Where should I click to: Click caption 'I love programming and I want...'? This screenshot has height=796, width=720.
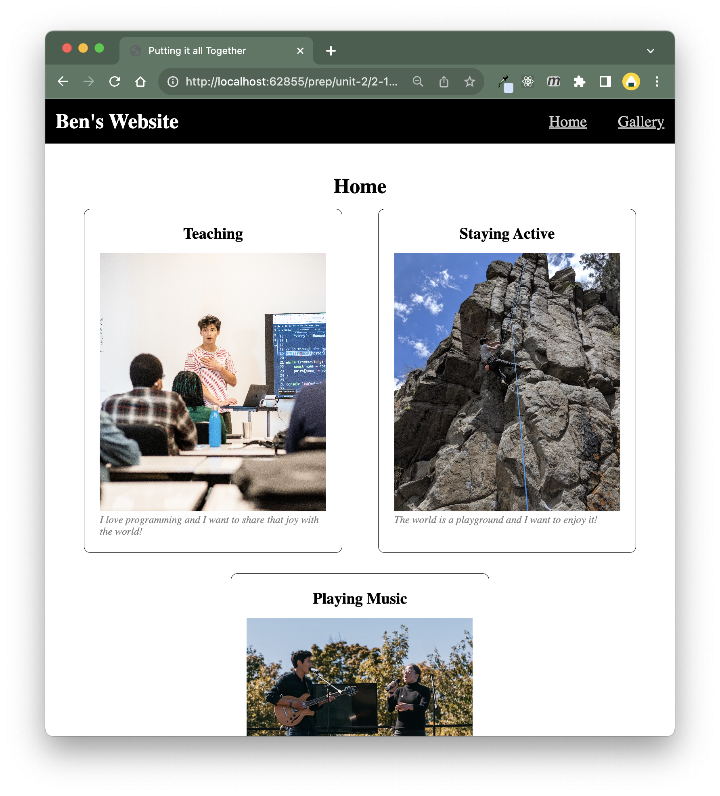209,525
